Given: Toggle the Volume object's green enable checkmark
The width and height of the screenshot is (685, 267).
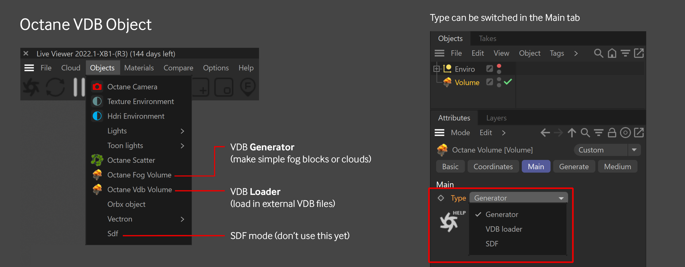Looking at the screenshot, I should click(508, 82).
